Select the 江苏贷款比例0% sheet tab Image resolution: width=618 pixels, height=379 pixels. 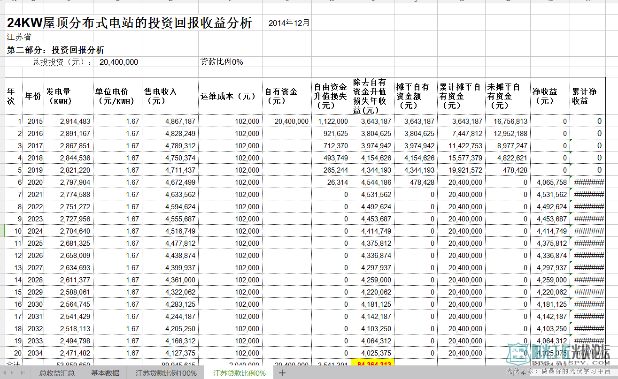239,373
